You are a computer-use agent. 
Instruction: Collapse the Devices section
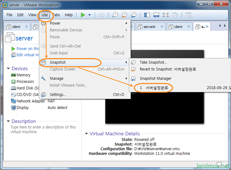coord(8,69)
